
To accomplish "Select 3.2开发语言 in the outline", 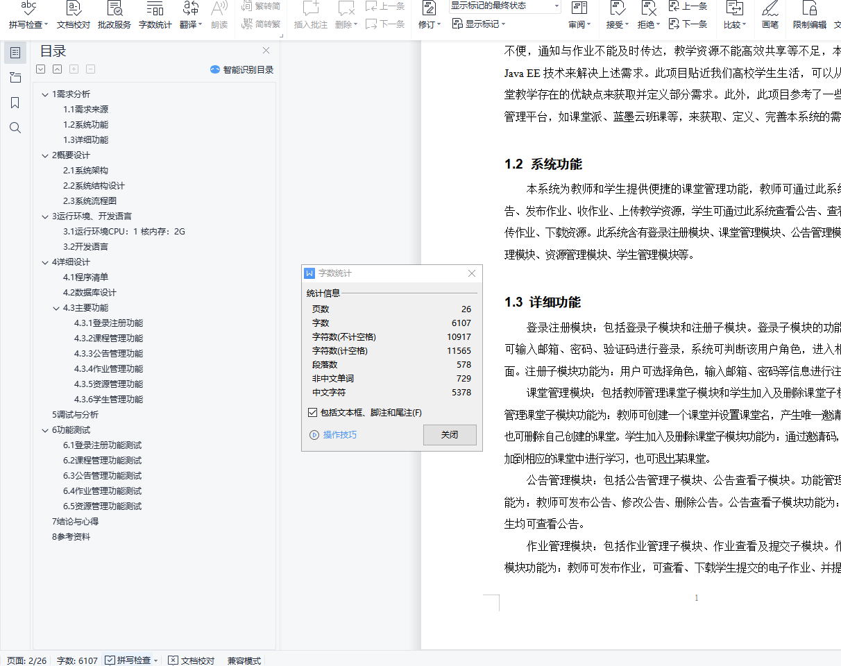I will (x=85, y=247).
